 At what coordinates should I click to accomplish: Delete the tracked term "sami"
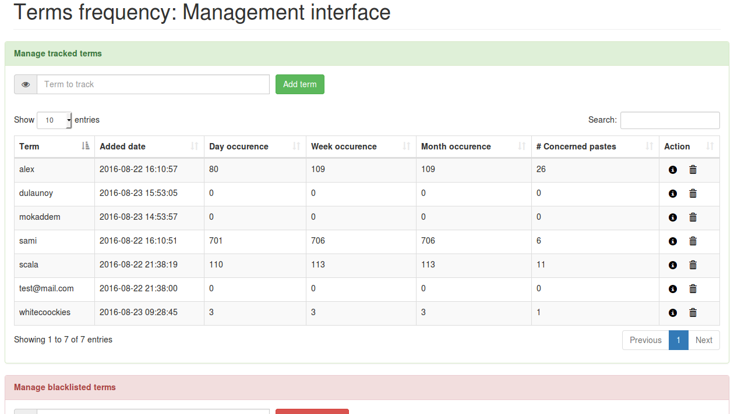pos(693,241)
